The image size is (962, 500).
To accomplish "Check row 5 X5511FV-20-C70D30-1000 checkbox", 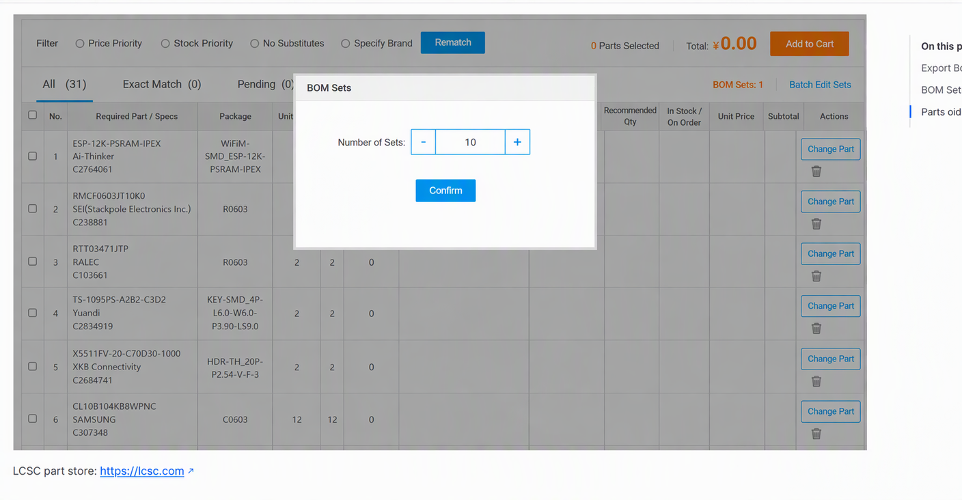I will point(32,366).
